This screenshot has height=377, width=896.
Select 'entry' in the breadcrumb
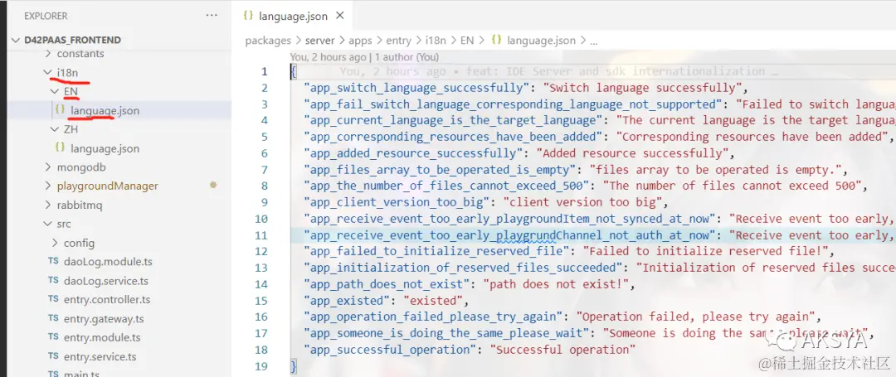[x=398, y=41]
